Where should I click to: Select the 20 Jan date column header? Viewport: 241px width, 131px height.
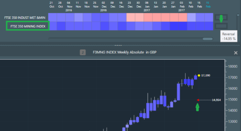(164, 5)
